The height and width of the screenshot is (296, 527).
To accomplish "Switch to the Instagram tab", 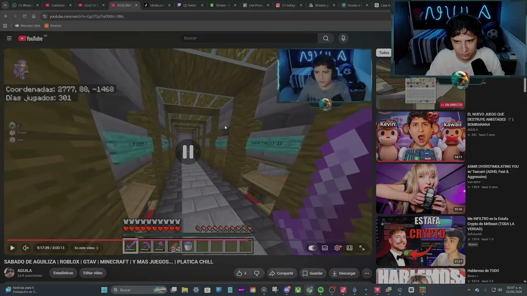I will pyautogui.click(x=289, y=5).
